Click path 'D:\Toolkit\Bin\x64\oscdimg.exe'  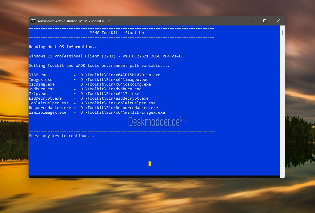click(115, 84)
